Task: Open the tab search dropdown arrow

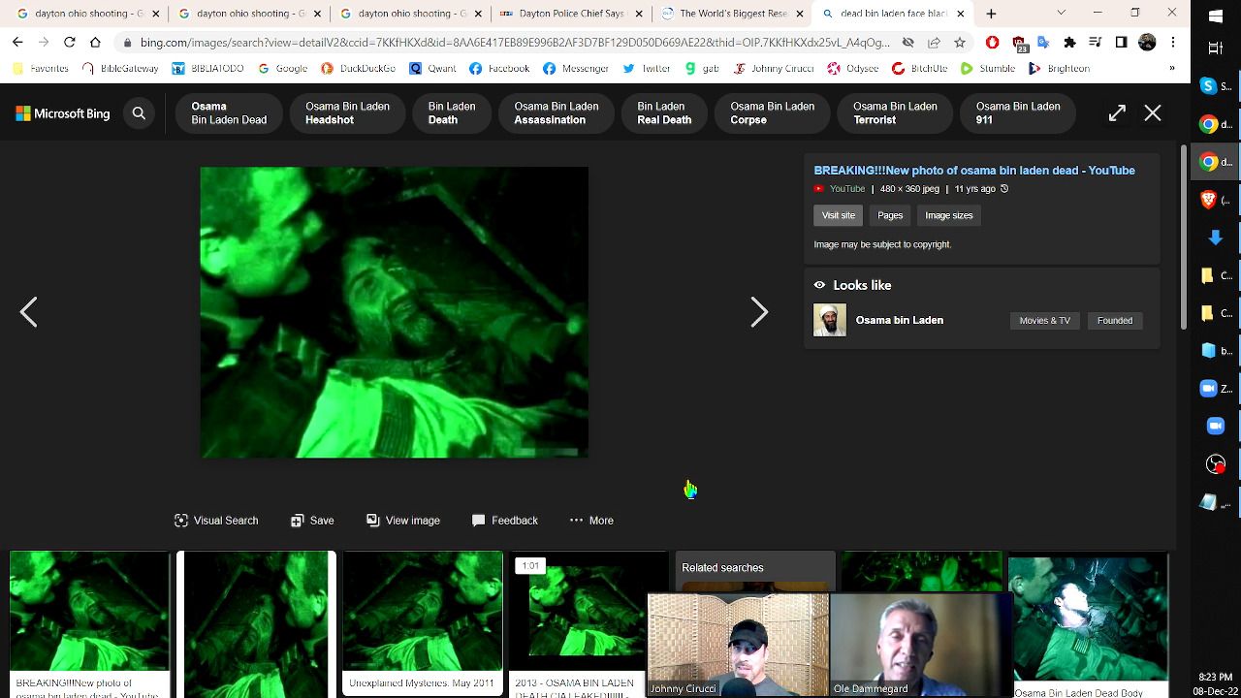Action: coord(1061,14)
